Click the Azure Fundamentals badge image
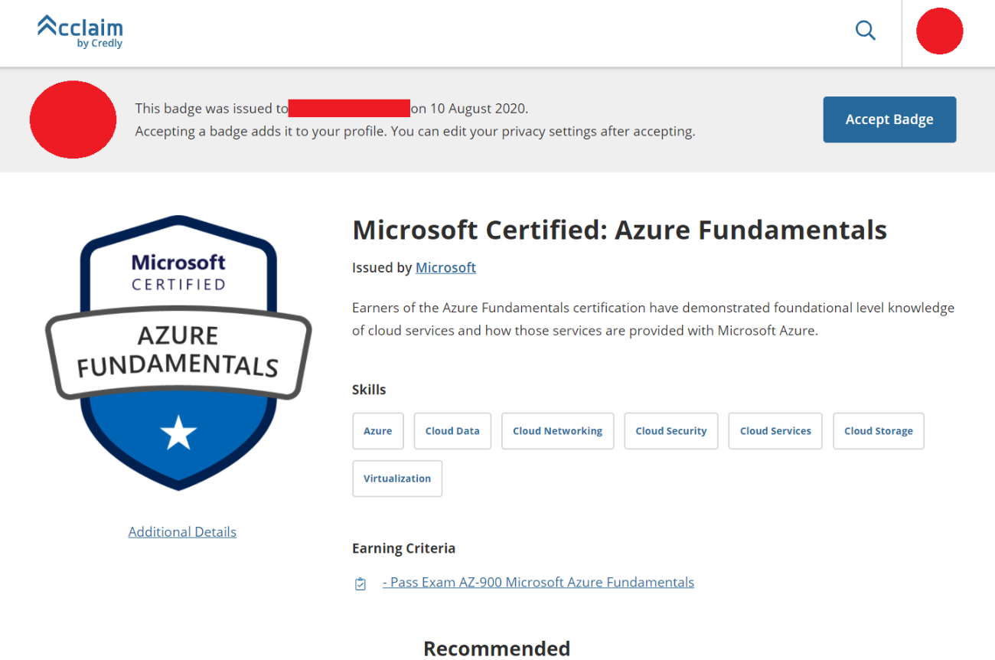Viewport: 995px width, 660px height. [x=178, y=353]
